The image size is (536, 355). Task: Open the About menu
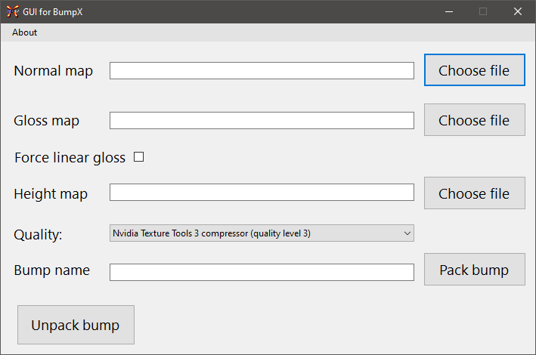point(24,32)
